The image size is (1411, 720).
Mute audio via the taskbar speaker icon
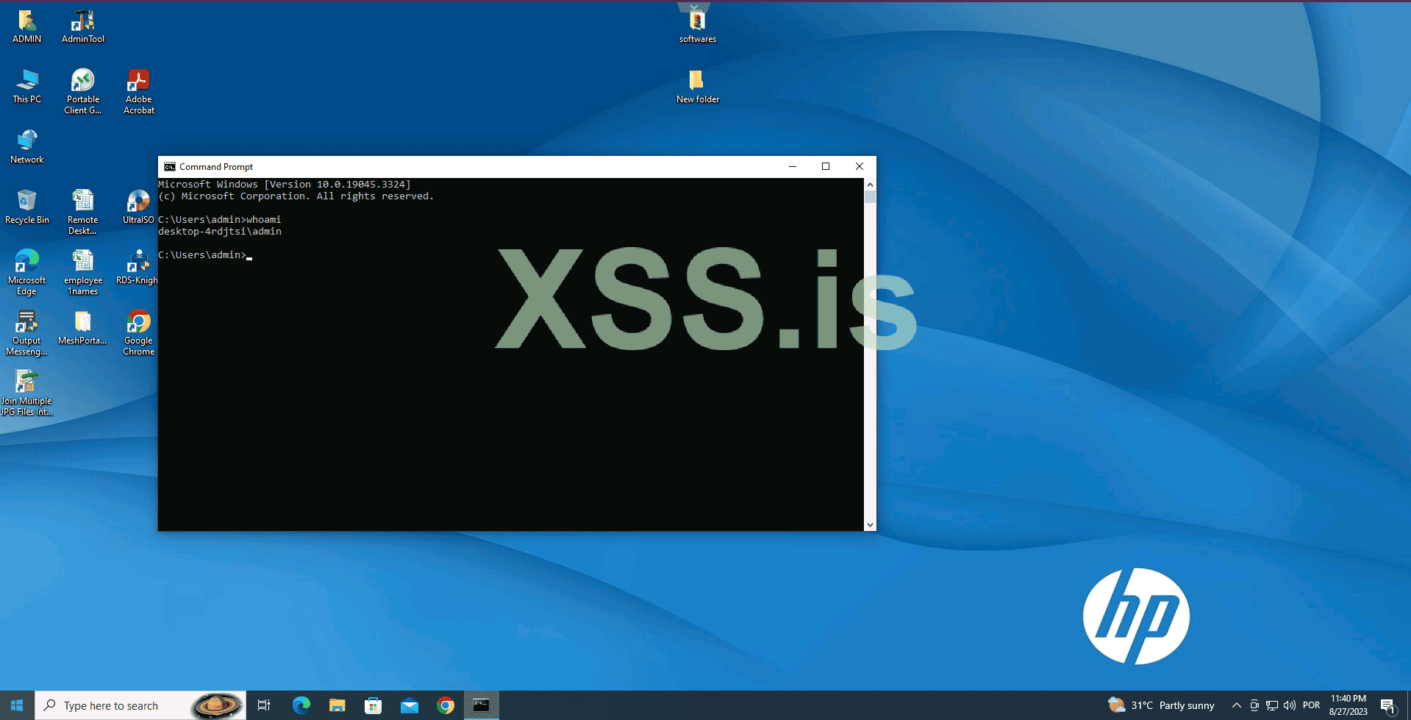(x=1291, y=705)
